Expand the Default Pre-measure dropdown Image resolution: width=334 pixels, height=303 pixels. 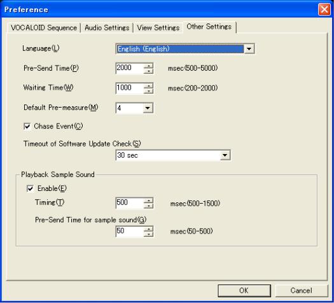click(x=148, y=108)
